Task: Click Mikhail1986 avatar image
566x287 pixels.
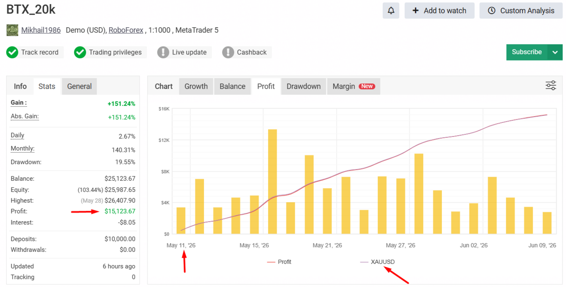Action: pos(12,30)
